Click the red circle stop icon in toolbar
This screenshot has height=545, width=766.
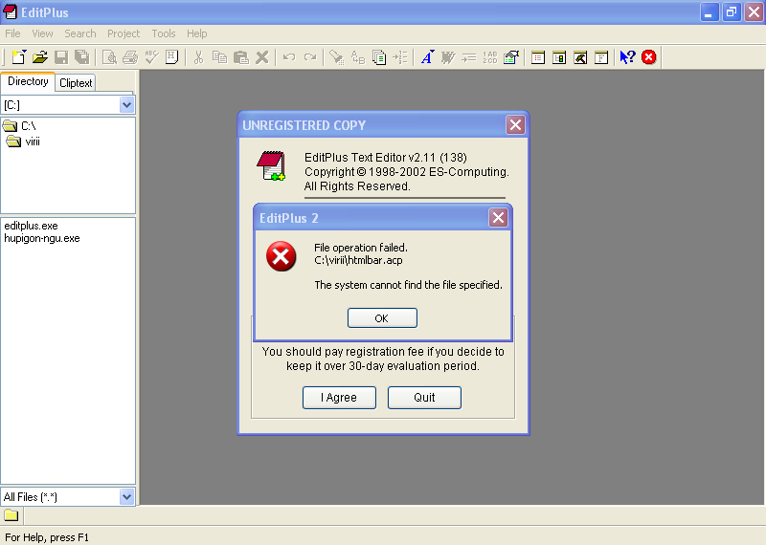click(x=649, y=57)
